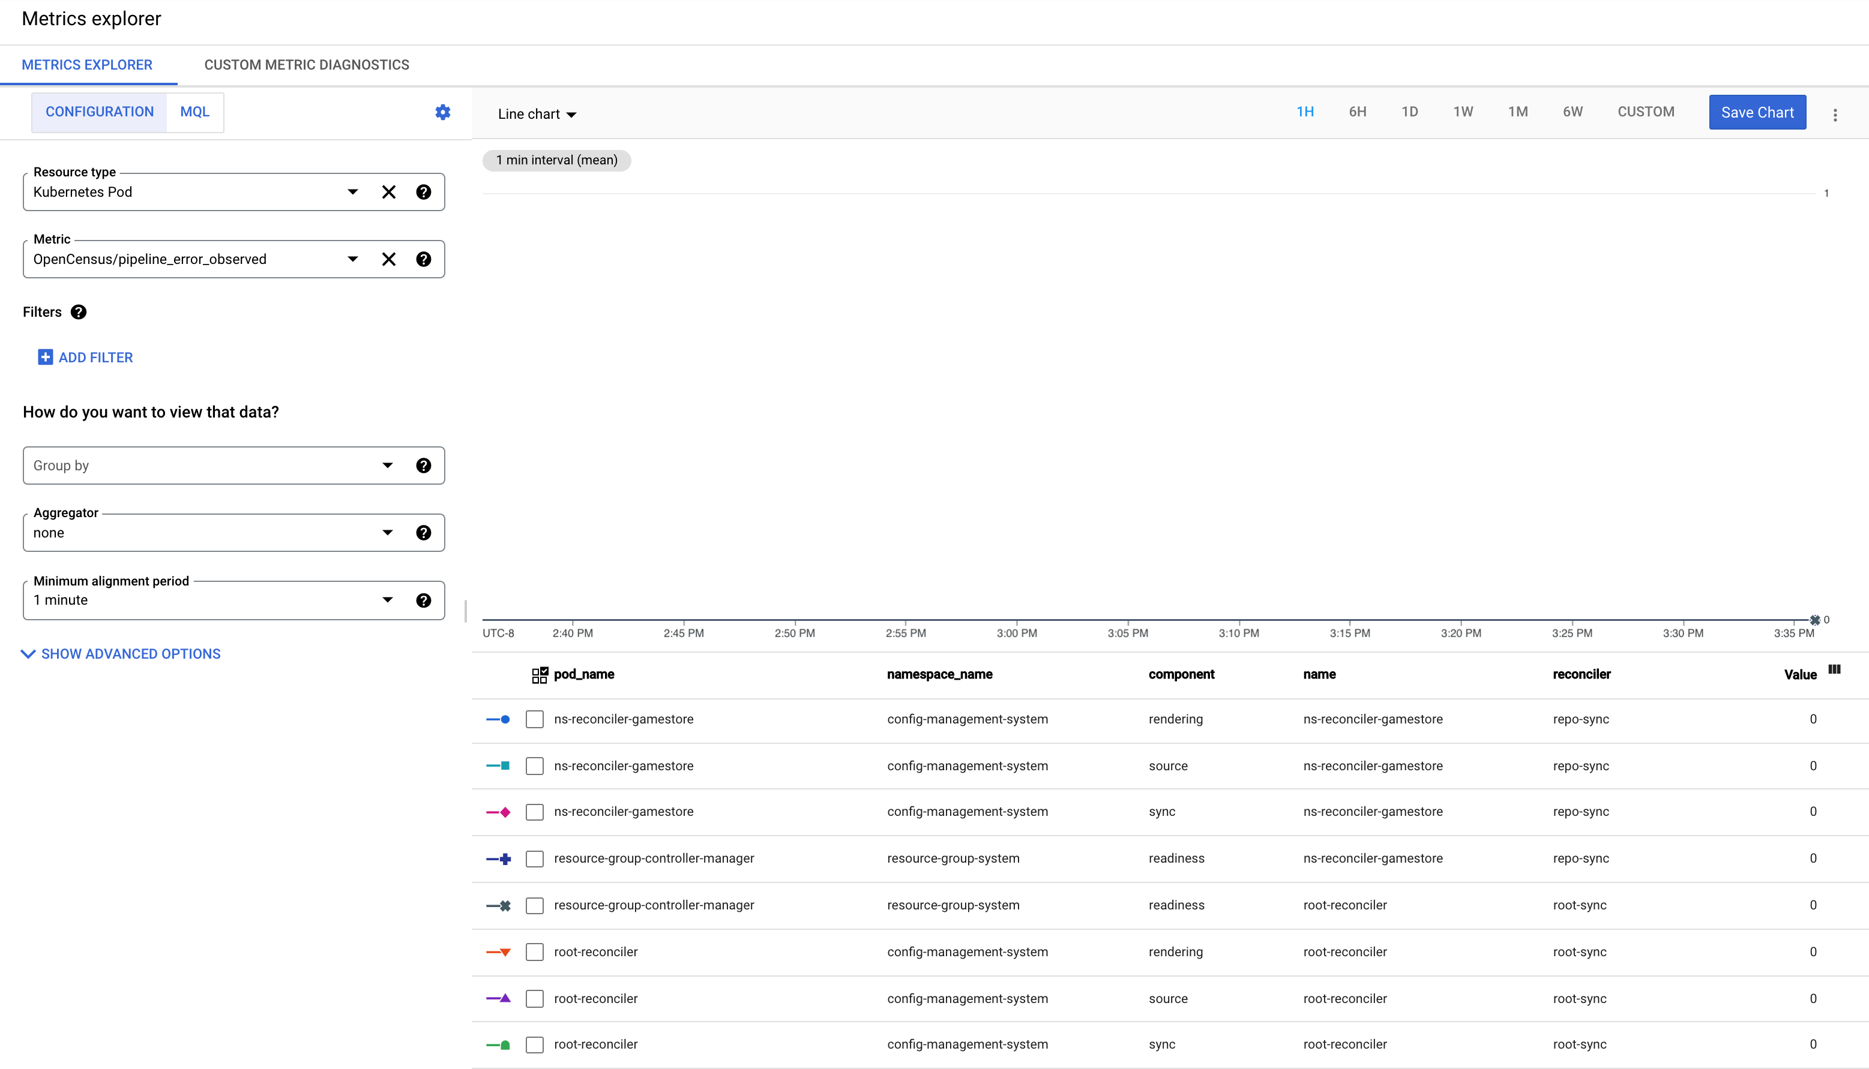This screenshot has width=1869, height=1069.
Task: Switch to the MQL tab
Action: coord(194,112)
